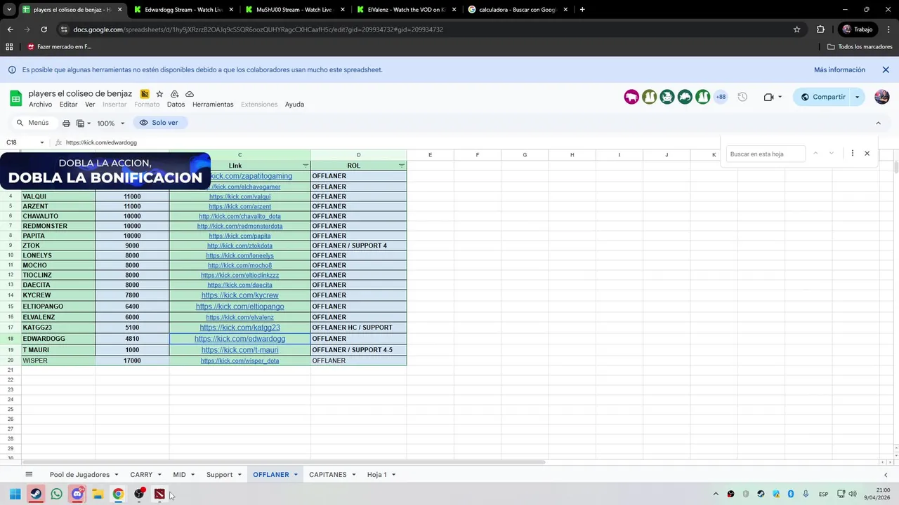Viewport: 899px width, 505px height.
Task: Open Pool de Jugadores tab options arrow
Action: tap(117, 475)
